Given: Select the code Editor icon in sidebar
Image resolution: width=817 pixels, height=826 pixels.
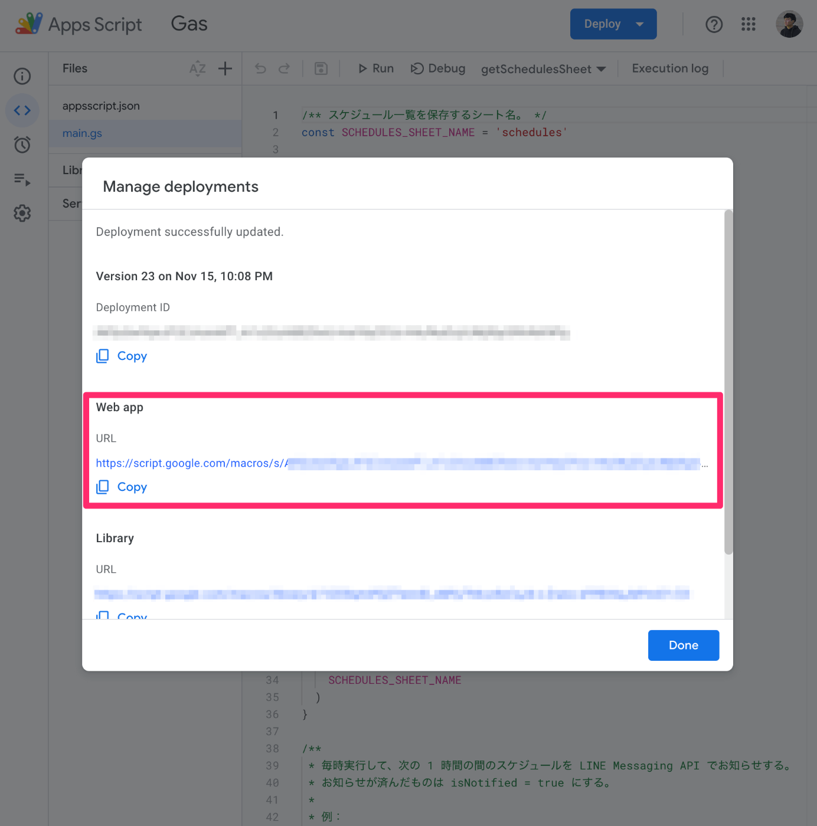Looking at the screenshot, I should (22, 110).
